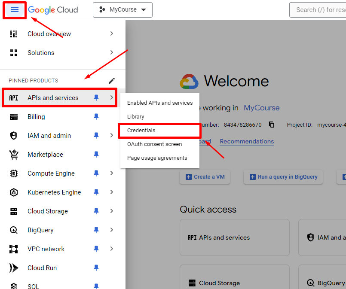The width and height of the screenshot is (346, 289).
Task: Click the plus icon on Create a VM
Action: (x=189, y=177)
